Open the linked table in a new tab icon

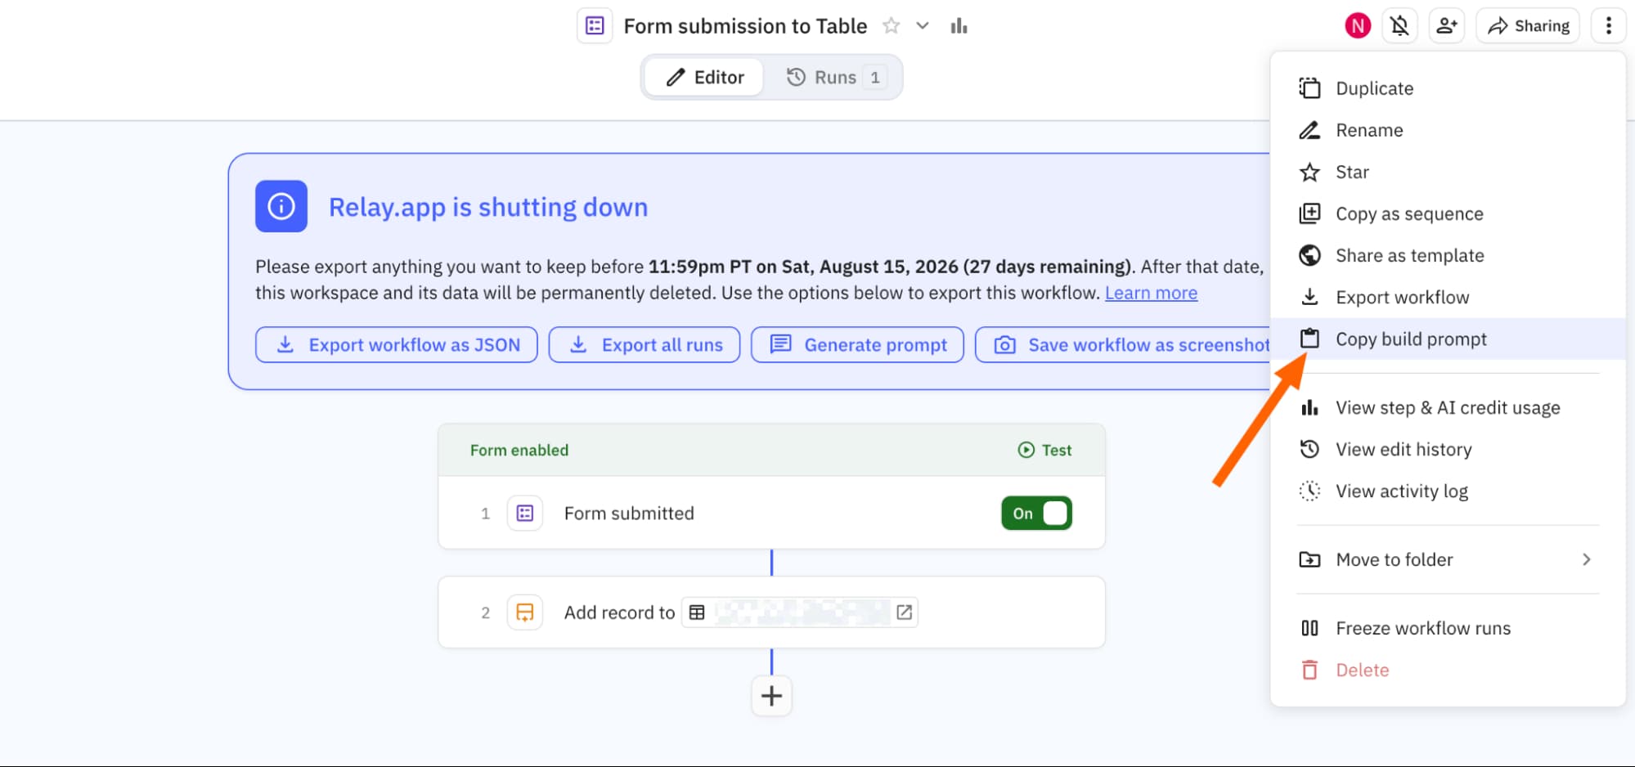[904, 612]
